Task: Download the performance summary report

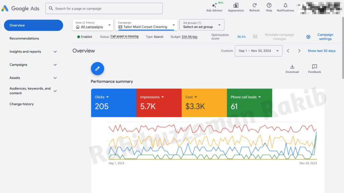Action: coord(292,69)
